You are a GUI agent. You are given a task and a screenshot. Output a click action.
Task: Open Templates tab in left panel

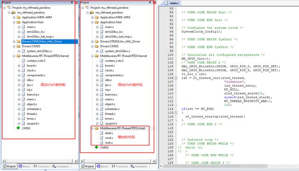click(61, 166)
